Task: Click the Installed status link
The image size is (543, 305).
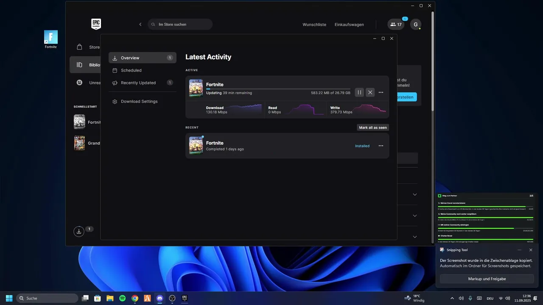Action: (x=362, y=146)
